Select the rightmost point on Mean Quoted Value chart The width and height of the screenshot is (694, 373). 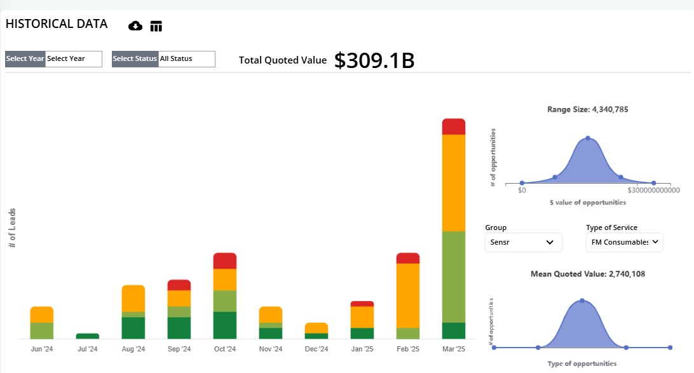[x=670, y=348]
